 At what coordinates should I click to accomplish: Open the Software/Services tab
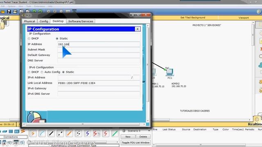[81, 21]
